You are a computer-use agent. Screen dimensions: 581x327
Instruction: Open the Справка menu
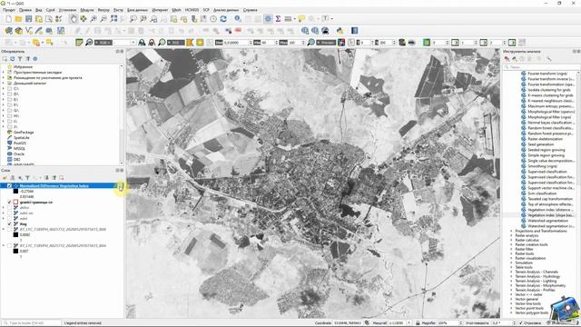(x=251, y=10)
